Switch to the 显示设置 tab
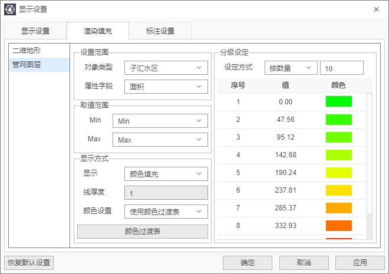The height and width of the screenshot is (274, 389). pos(35,31)
